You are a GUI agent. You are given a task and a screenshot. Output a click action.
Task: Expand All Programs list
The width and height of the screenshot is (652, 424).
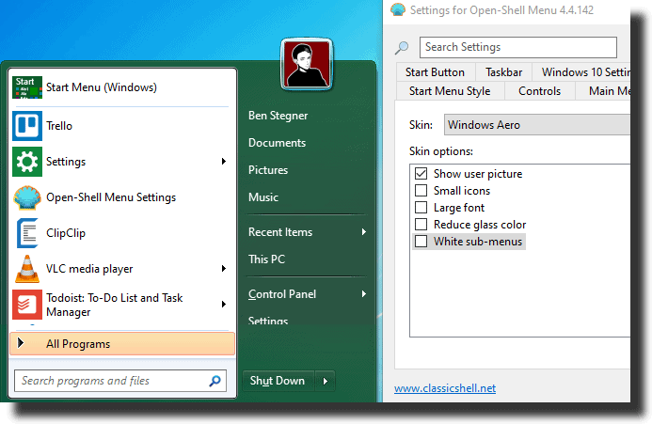122,344
